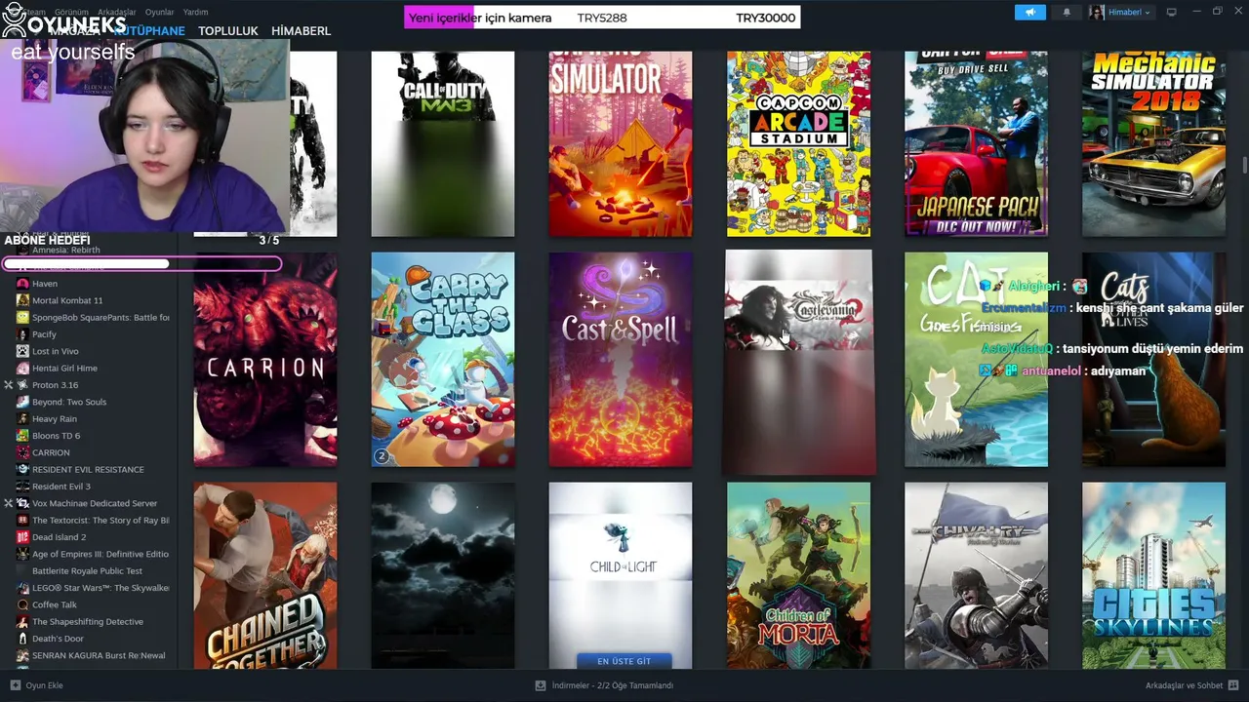Click the Oyun Ekle add game button
The height and width of the screenshot is (702, 1249).
(x=37, y=685)
